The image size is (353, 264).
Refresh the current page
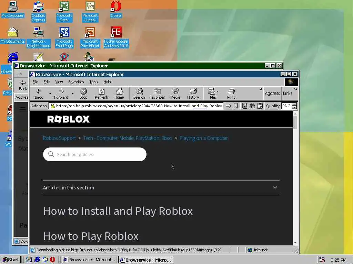pos(101,93)
